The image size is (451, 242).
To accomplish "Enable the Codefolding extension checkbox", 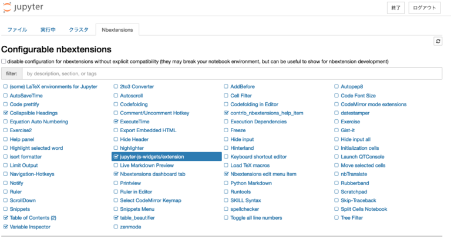I will click(116, 104).
